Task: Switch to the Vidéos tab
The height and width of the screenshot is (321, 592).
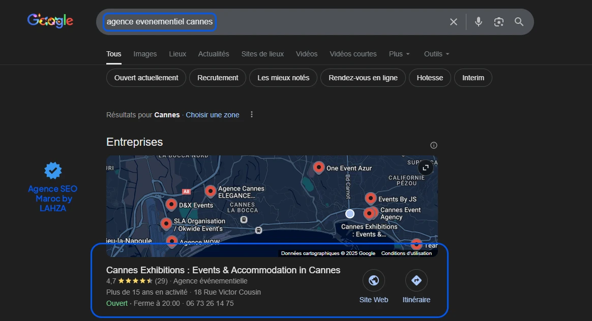Action: point(307,54)
